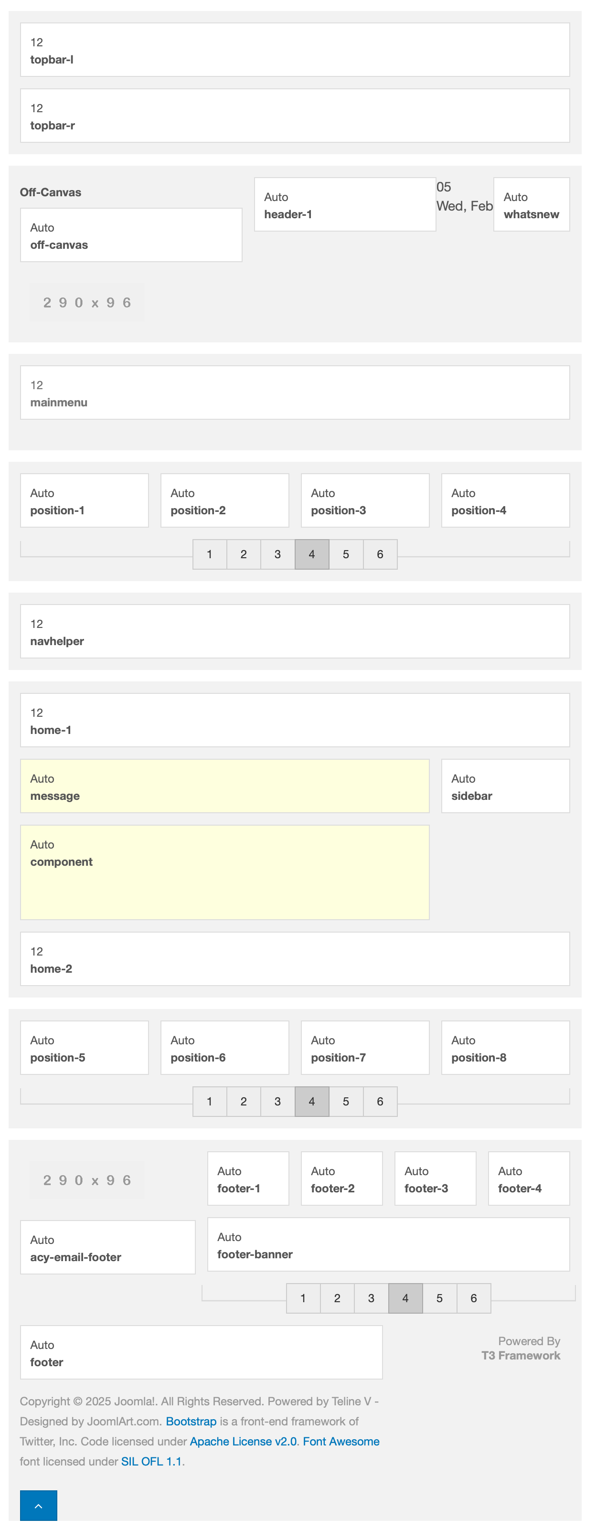This screenshot has width=596, height=1540.
Task: Select the off-canvas position block
Action: point(131,235)
